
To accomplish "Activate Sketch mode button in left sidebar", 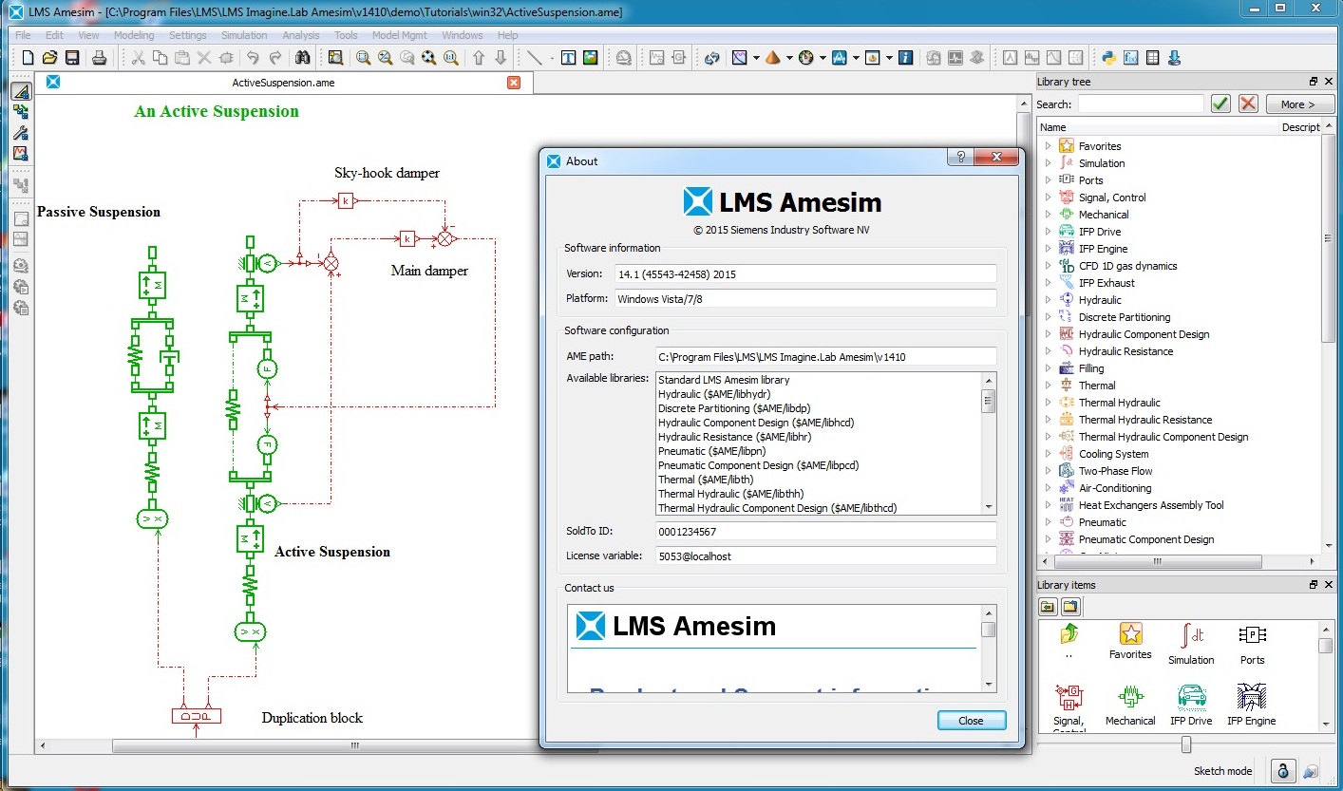I will click(21, 91).
